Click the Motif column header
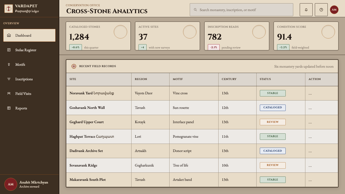This screenshot has height=194, width=345. tap(194, 79)
